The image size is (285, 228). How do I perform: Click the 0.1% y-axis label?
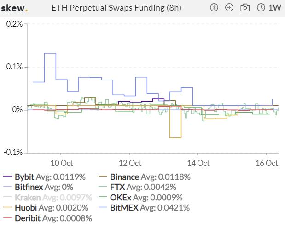tap(14, 67)
